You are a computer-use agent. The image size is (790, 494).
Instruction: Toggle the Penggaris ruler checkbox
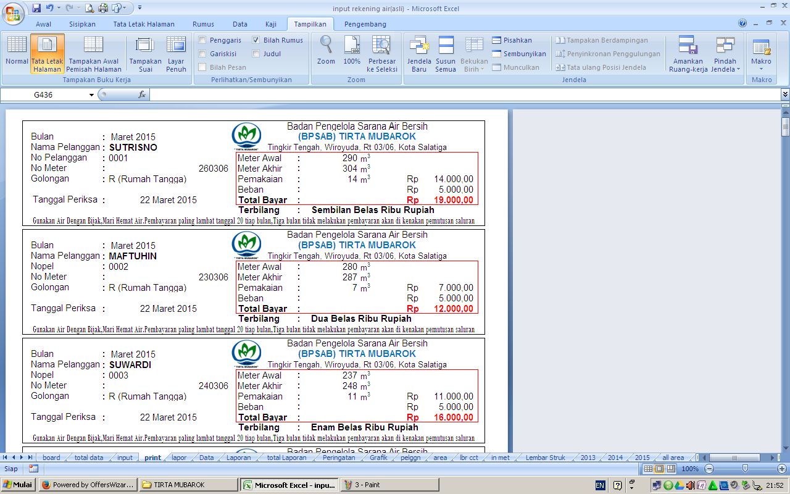(202, 40)
